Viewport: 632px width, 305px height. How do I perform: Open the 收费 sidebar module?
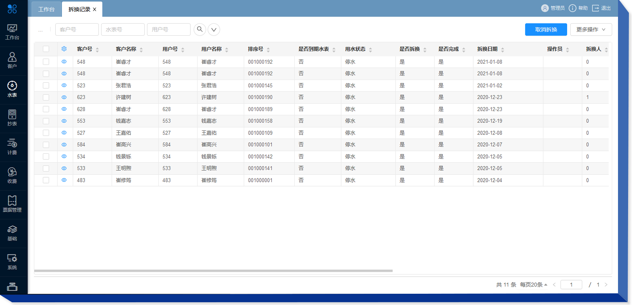(12, 176)
